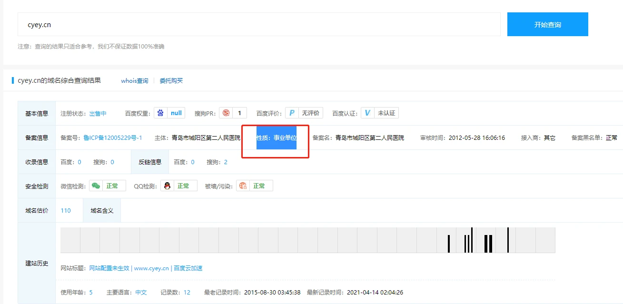Click the record count 12 link
Viewport: 623px width, 304px height.
click(187, 293)
